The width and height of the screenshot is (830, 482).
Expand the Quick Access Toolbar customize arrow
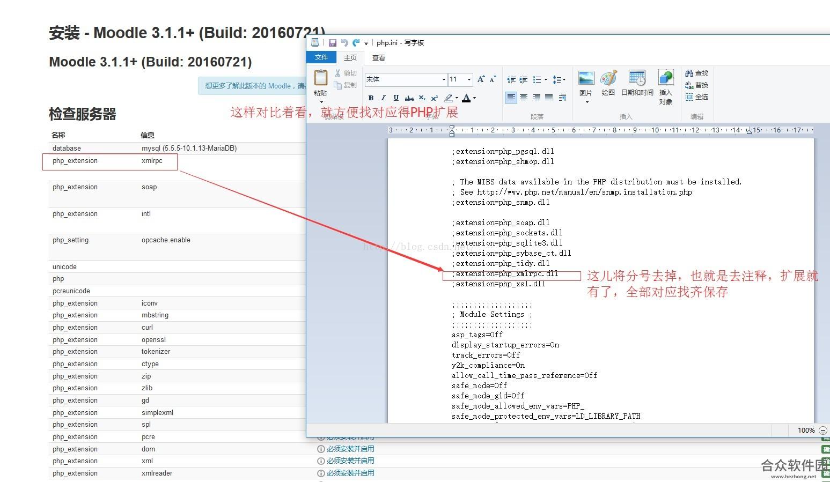click(366, 43)
